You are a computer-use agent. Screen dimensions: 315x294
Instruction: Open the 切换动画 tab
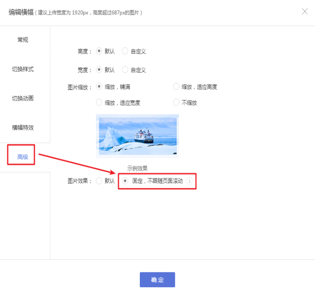click(23, 98)
